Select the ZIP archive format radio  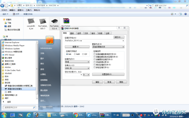(83, 54)
